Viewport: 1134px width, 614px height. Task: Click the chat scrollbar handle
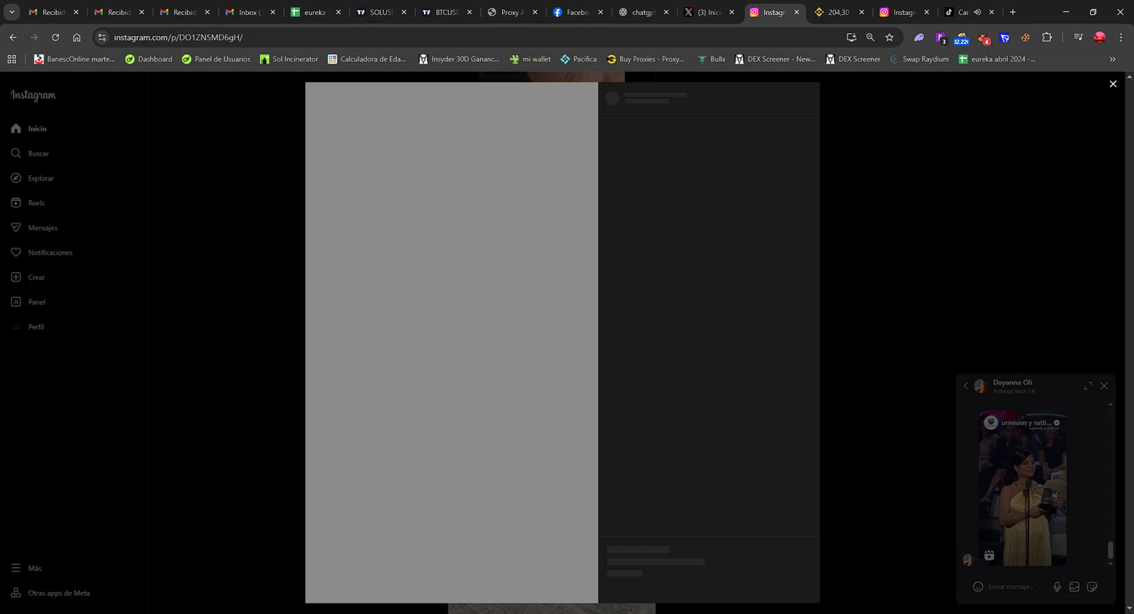1111,550
